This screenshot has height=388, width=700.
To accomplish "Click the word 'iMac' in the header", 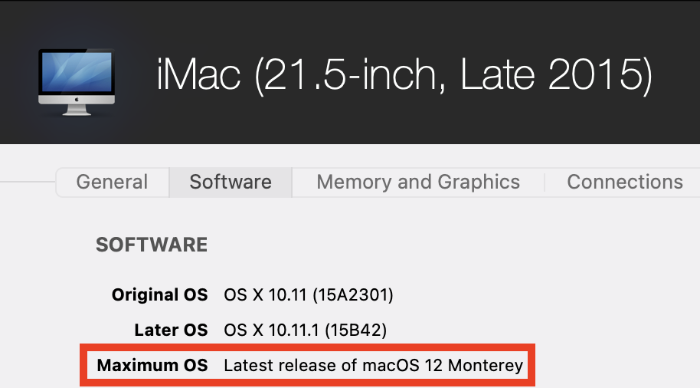I will coord(199,77).
